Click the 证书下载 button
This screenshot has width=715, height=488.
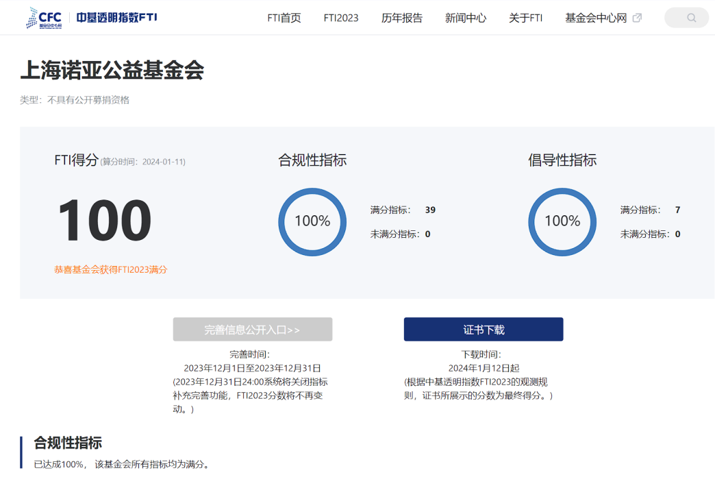pos(484,329)
